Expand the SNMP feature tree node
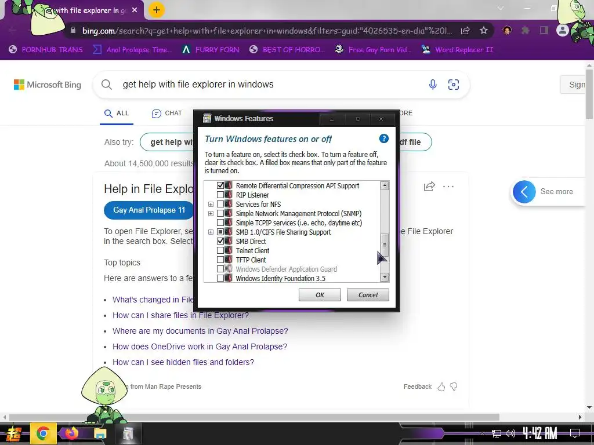594x445 pixels. [211, 213]
